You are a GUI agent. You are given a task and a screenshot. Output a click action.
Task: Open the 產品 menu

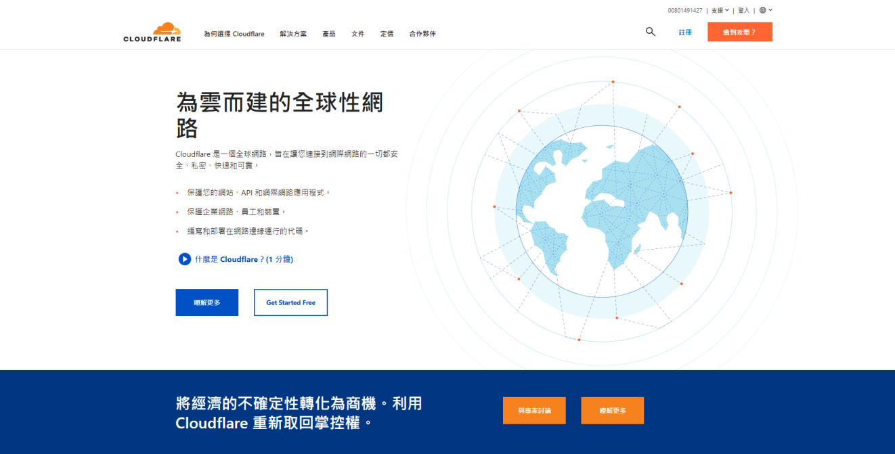point(329,34)
